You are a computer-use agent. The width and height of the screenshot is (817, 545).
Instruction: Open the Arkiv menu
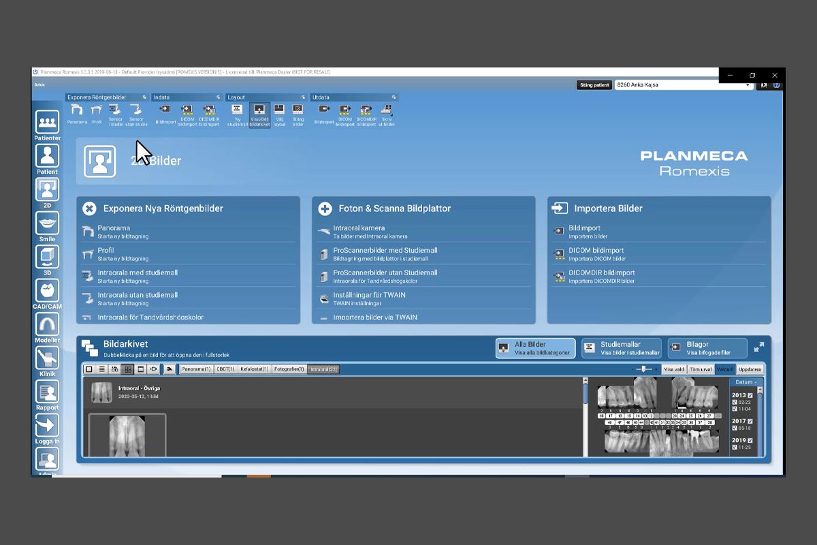(x=39, y=85)
